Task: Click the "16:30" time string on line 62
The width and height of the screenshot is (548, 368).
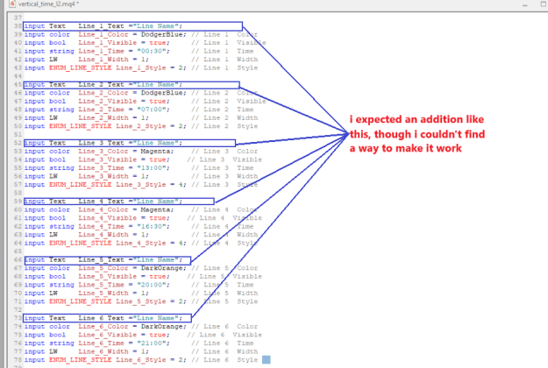Action: coord(152,227)
